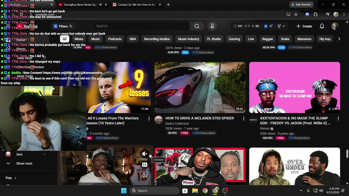Start voice search with the microphone icon
This screenshot has width=349, height=196.
pyautogui.click(x=212, y=26)
